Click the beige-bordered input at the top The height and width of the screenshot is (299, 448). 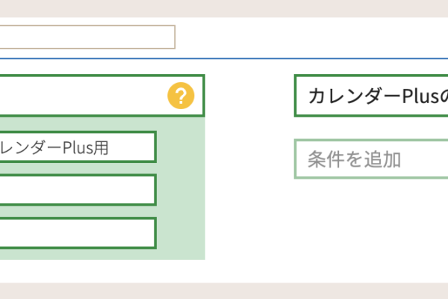[87, 37]
